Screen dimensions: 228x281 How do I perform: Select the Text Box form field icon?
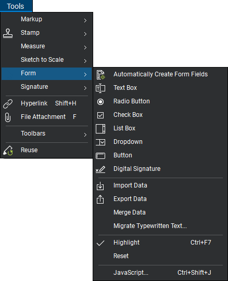100,88
